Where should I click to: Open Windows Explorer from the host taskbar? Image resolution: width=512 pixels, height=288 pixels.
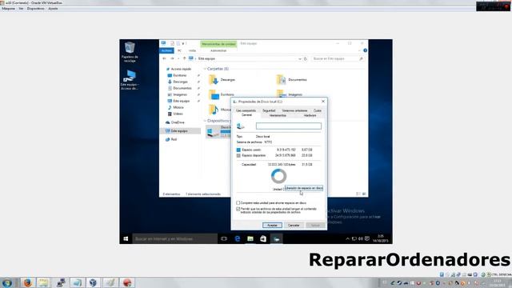pyautogui.click(x=43, y=282)
